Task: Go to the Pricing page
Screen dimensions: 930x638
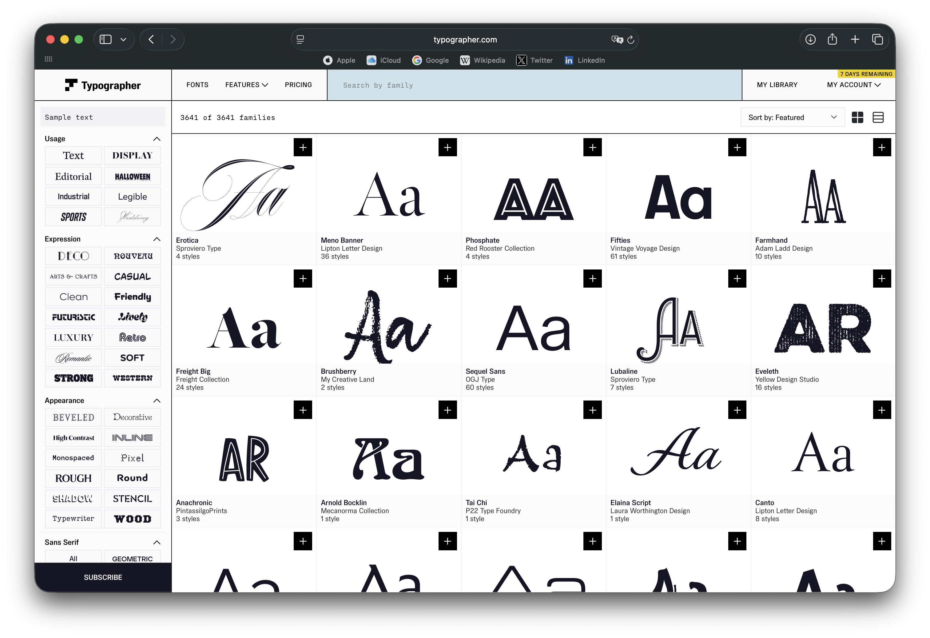Action: coord(298,85)
